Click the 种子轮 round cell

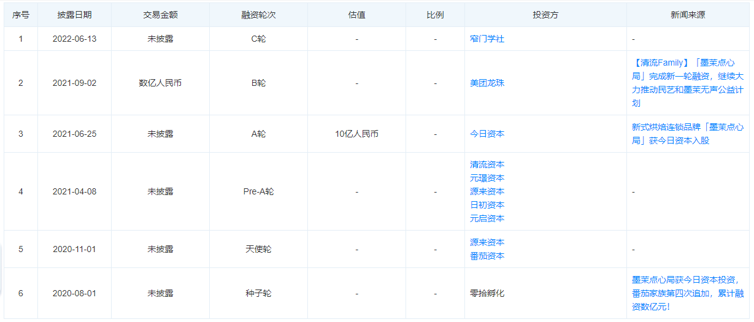pos(258,293)
